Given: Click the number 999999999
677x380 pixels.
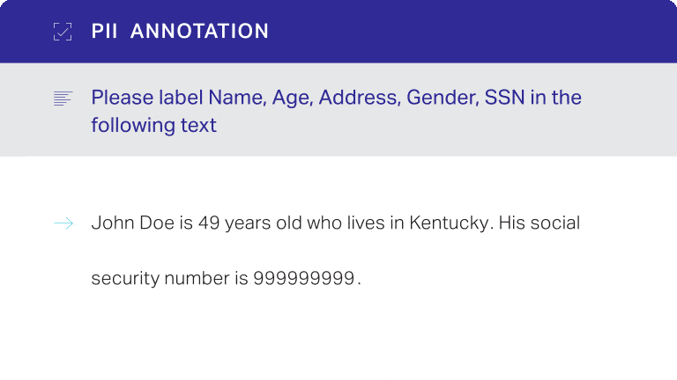Looking at the screenshot, I should [305, 280].
